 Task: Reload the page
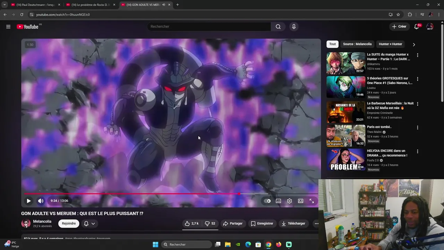(x=22, y=15)
